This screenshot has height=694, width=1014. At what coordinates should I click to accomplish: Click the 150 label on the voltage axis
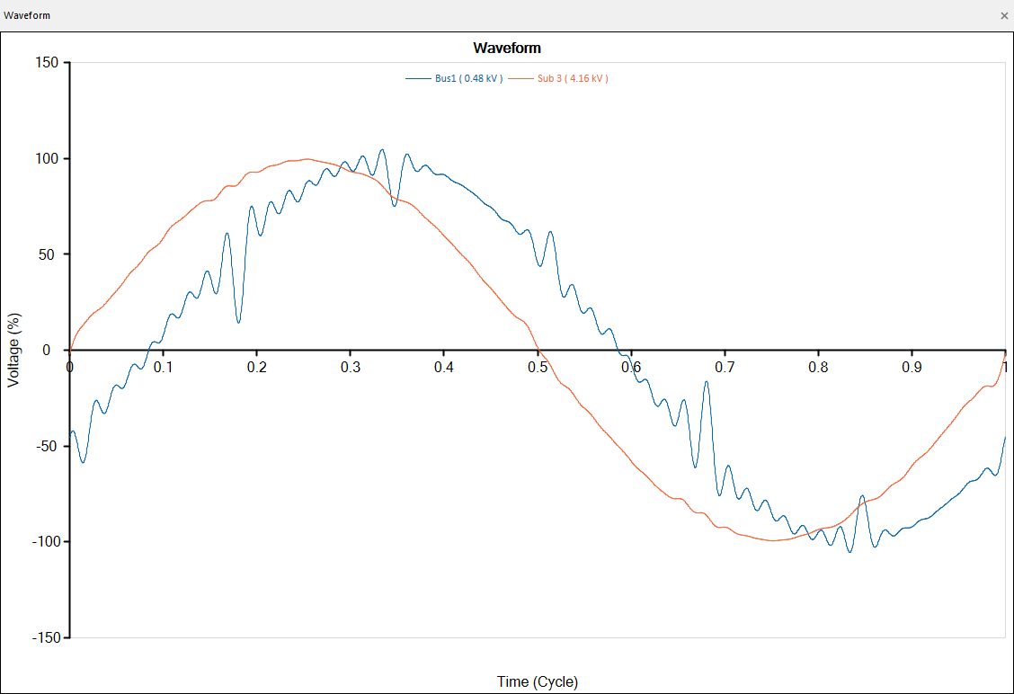coord(47,63)
